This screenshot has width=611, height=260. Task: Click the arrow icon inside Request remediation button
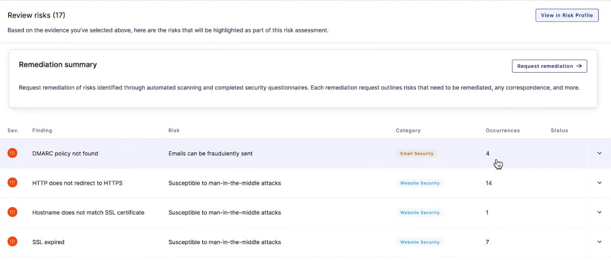(x=580, y=66)
